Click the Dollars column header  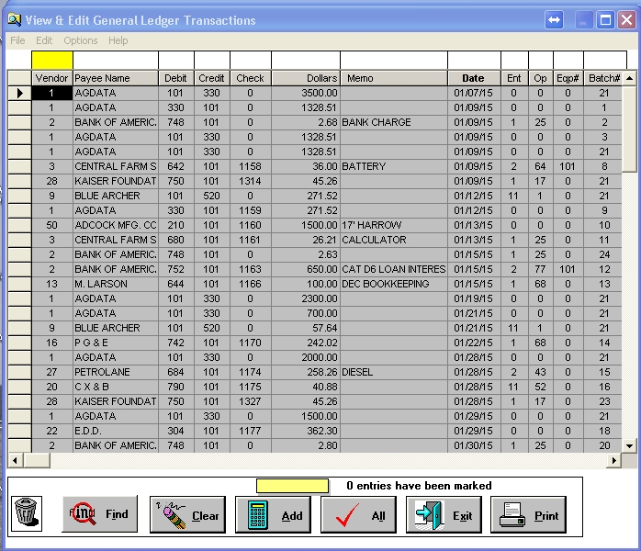pos(306,78)
